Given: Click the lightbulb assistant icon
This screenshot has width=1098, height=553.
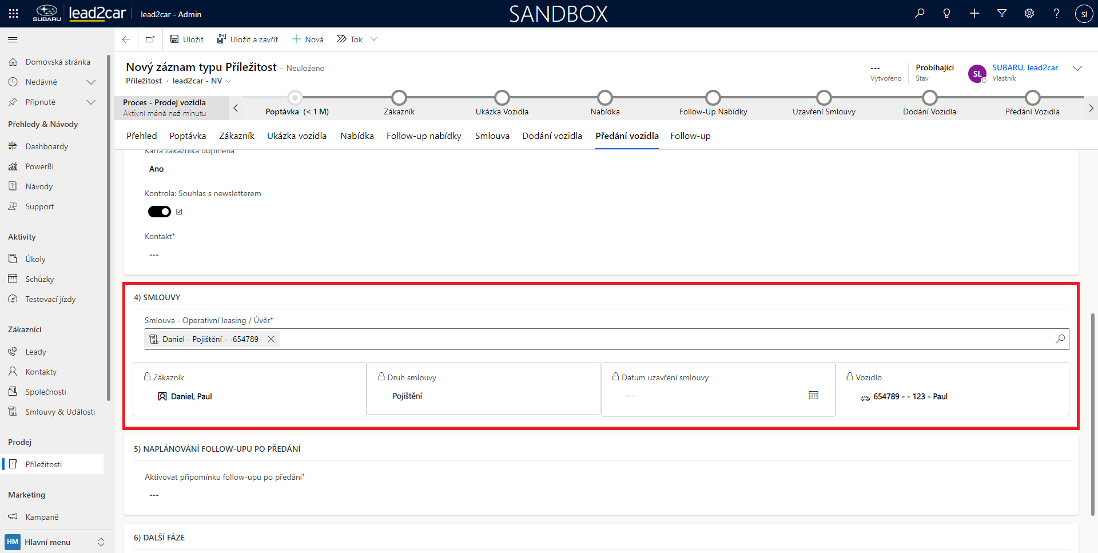Looking at the screenshot, I should 947,13.
